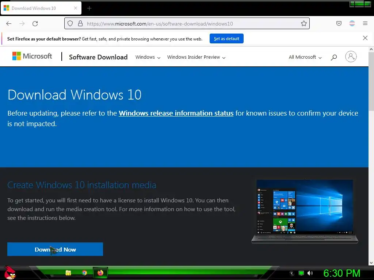Click the Firefox account avatar icon

352,23
